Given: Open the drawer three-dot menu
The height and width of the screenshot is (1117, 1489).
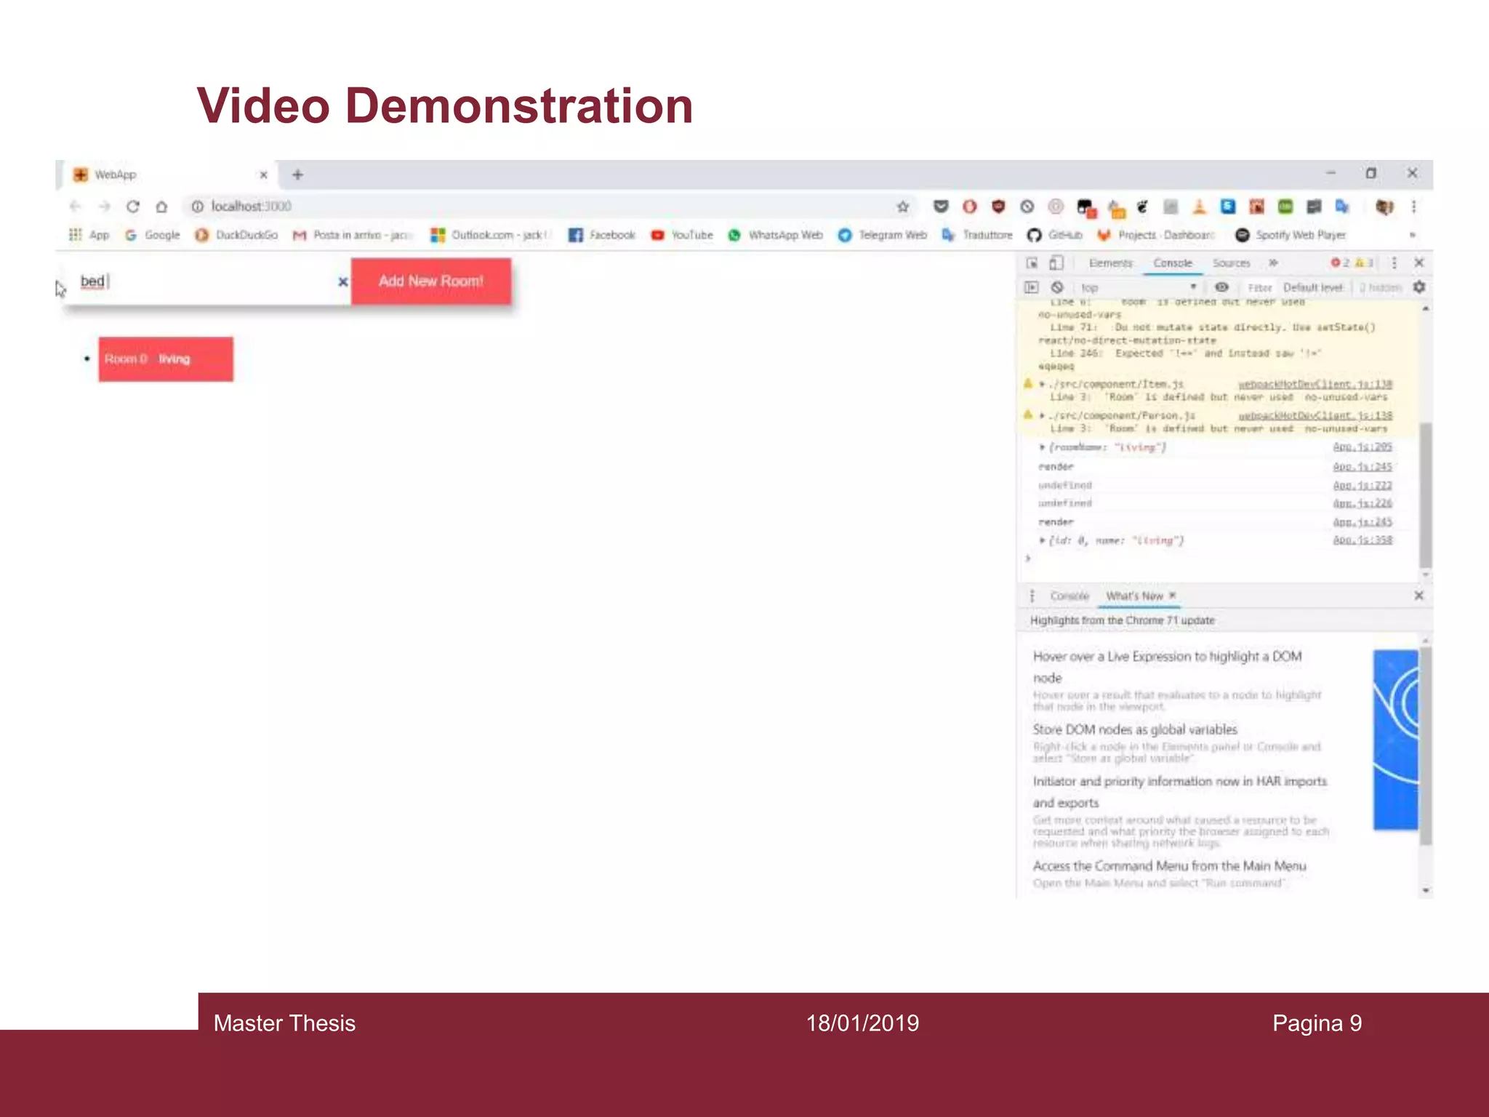Looking at the screenshot, I should click(1032, 596).
